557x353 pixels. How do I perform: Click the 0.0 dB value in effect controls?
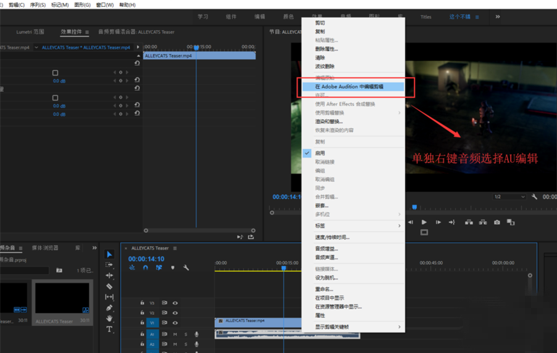click(x=59, y=81)
